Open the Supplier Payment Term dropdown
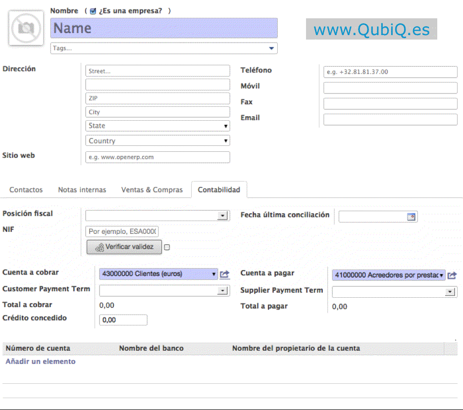463x410 pixels. tap(450, 292)
